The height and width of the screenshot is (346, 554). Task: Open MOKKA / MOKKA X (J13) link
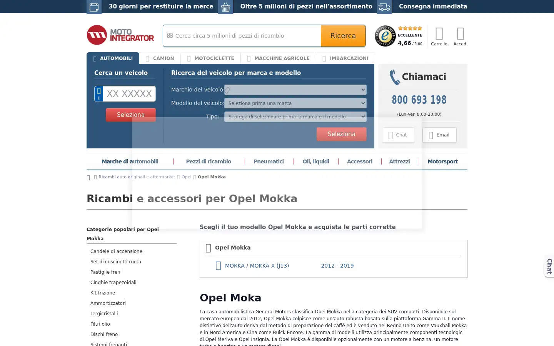click(x=257, y=266)
